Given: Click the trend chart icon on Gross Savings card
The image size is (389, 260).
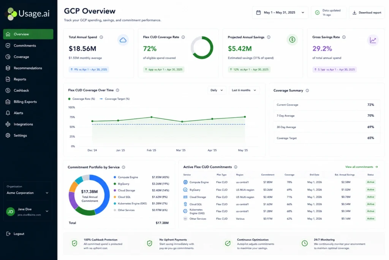Looking at the screenshot, I should [x=373, y=40].
